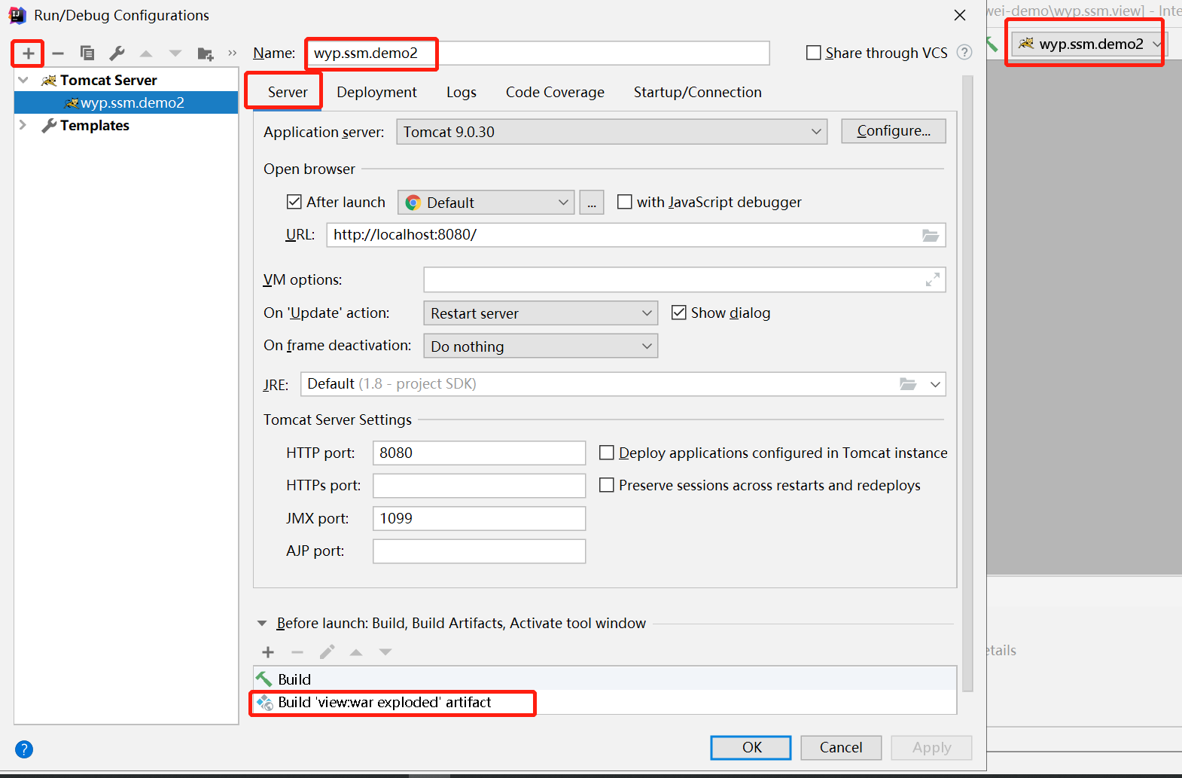Screen dimensions: 1182x778
Task: Move before-launch task down
Action: click(x=385, y=652)
